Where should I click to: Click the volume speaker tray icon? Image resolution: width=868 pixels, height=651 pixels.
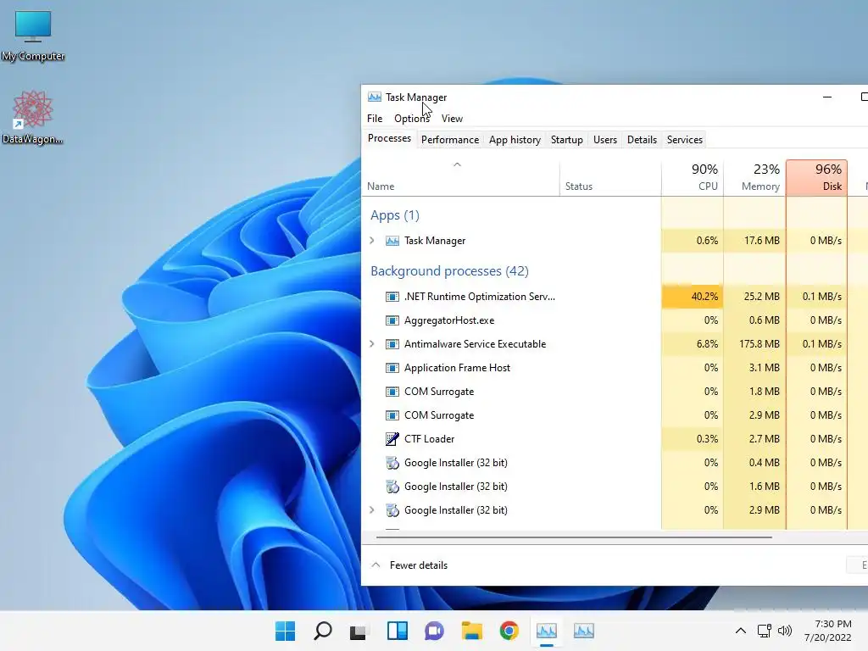pos(784,631)
